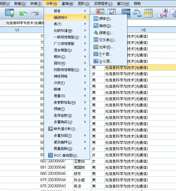The width and height of the screenshot is (176, 191).
Task: Choose ROC 曲线图(V)... menu entry
Action: click(67, 155)
